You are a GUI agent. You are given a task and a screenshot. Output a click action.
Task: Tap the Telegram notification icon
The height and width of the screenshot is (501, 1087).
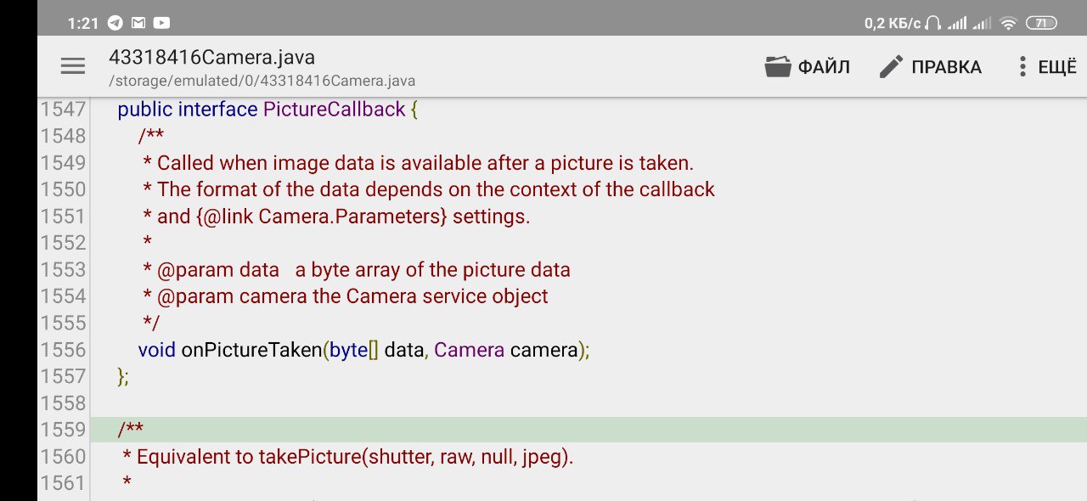pos(115,24)
